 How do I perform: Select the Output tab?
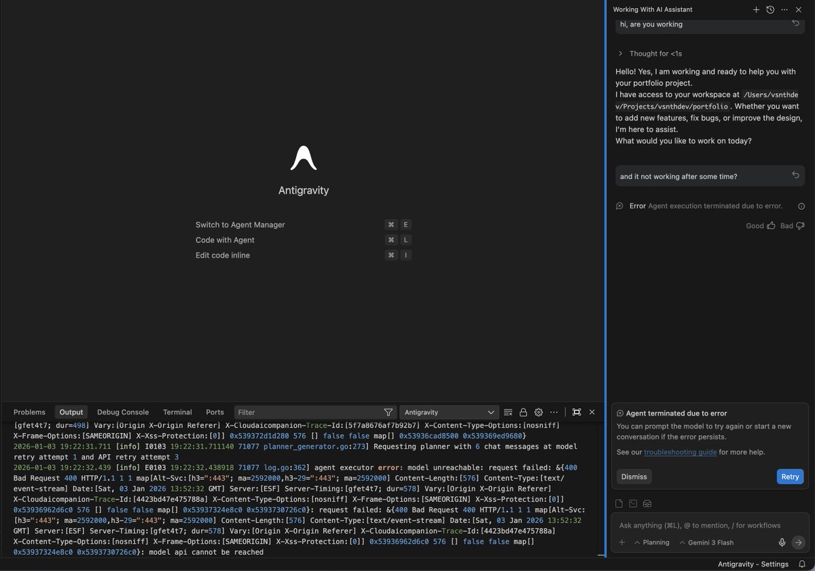(x=71, y=412)
